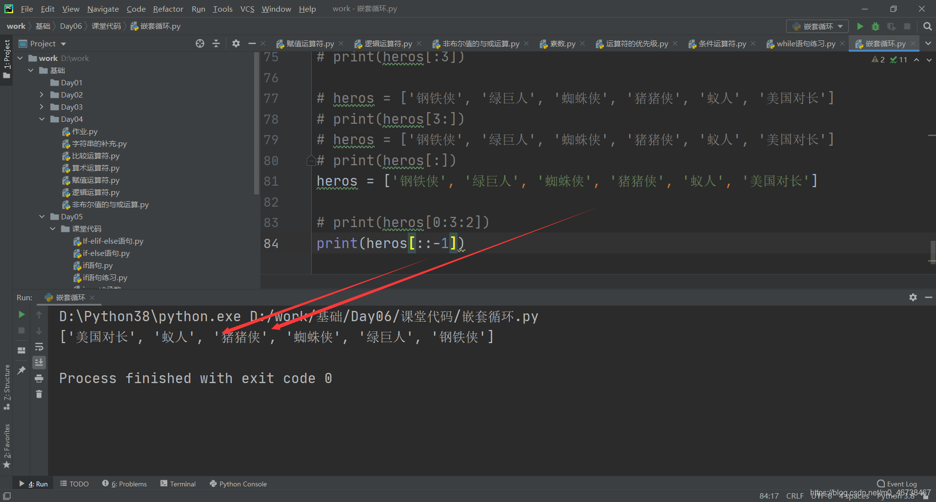Restore layout icon in Run panel
Image resolution: width=936 pixels, height=502 pixels.
click(21, 350)
